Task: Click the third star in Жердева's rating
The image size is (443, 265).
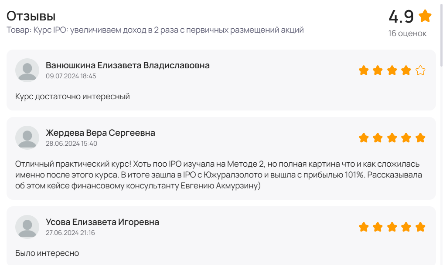Action: pos(392,138)
